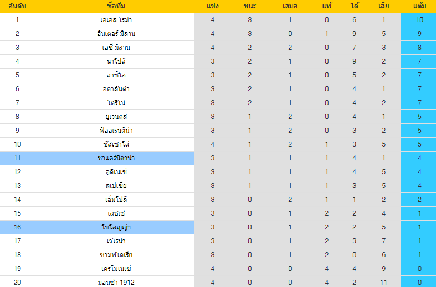This screenshot has height=287, width=436.
Task: Select the เครโมเนเซ่ team name
Action: 116,269
